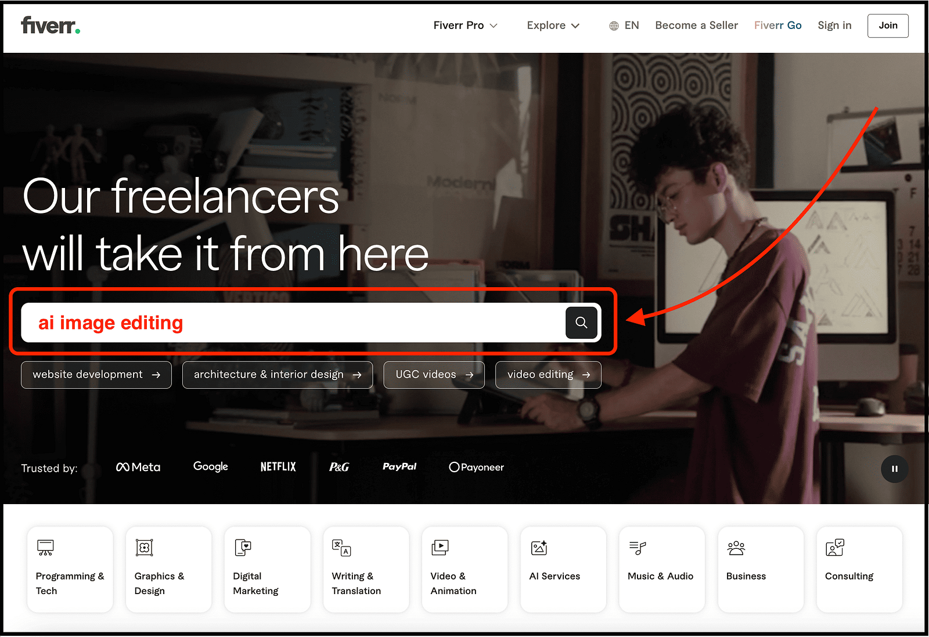Pause the hero background video

point(894,469)
